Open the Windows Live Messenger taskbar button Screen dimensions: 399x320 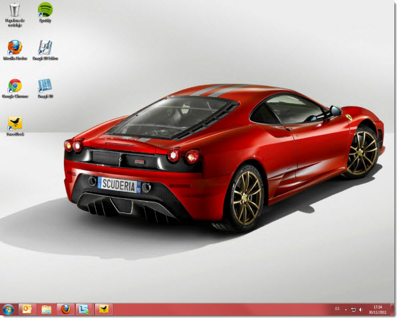[x=84, y=310]
